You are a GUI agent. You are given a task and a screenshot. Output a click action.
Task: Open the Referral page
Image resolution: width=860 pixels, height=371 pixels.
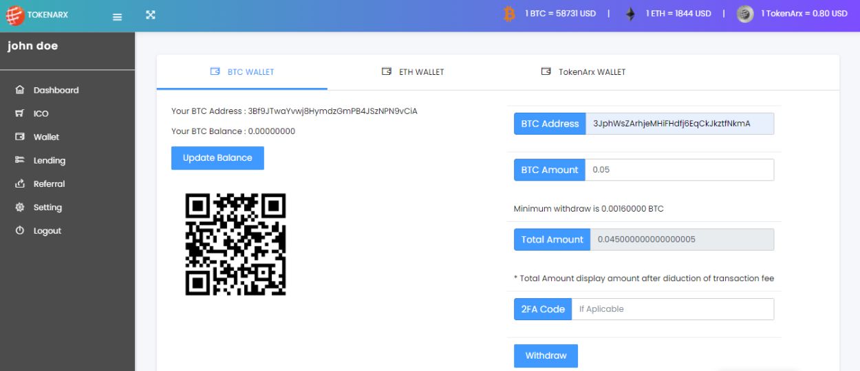67,183
